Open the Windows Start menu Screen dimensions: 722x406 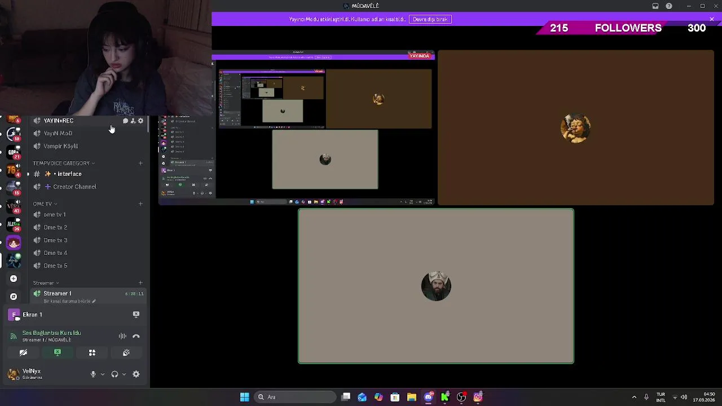click(245, 397)
